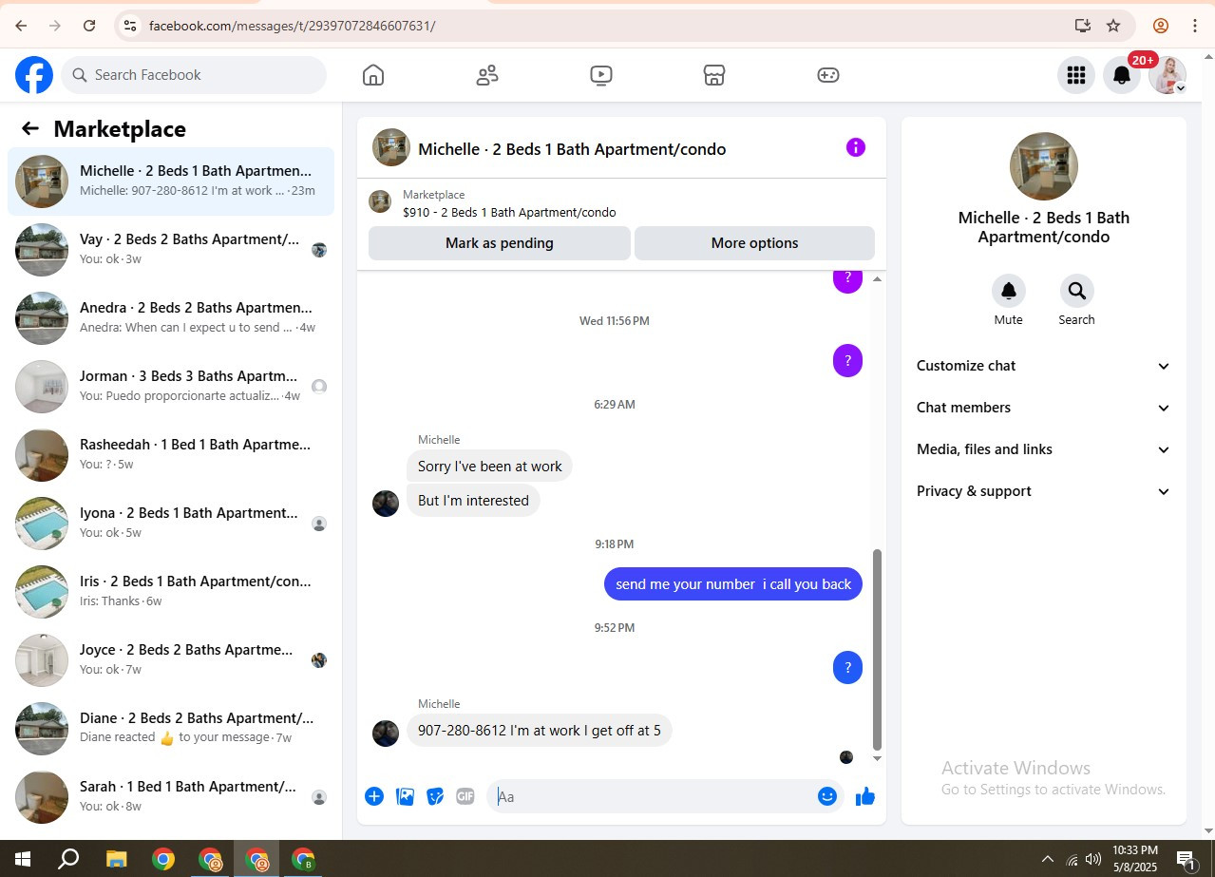Image resolution: width=1215 pixels, height=877 pixels.
Task: Click the browser address bar URL
Action: (x=293, y=26)
